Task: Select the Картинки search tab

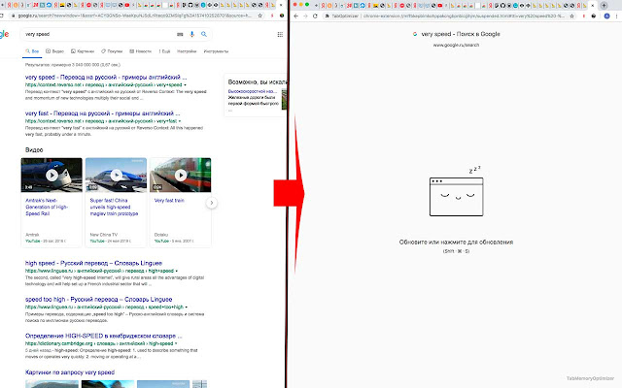Action: tap(83, 51)
